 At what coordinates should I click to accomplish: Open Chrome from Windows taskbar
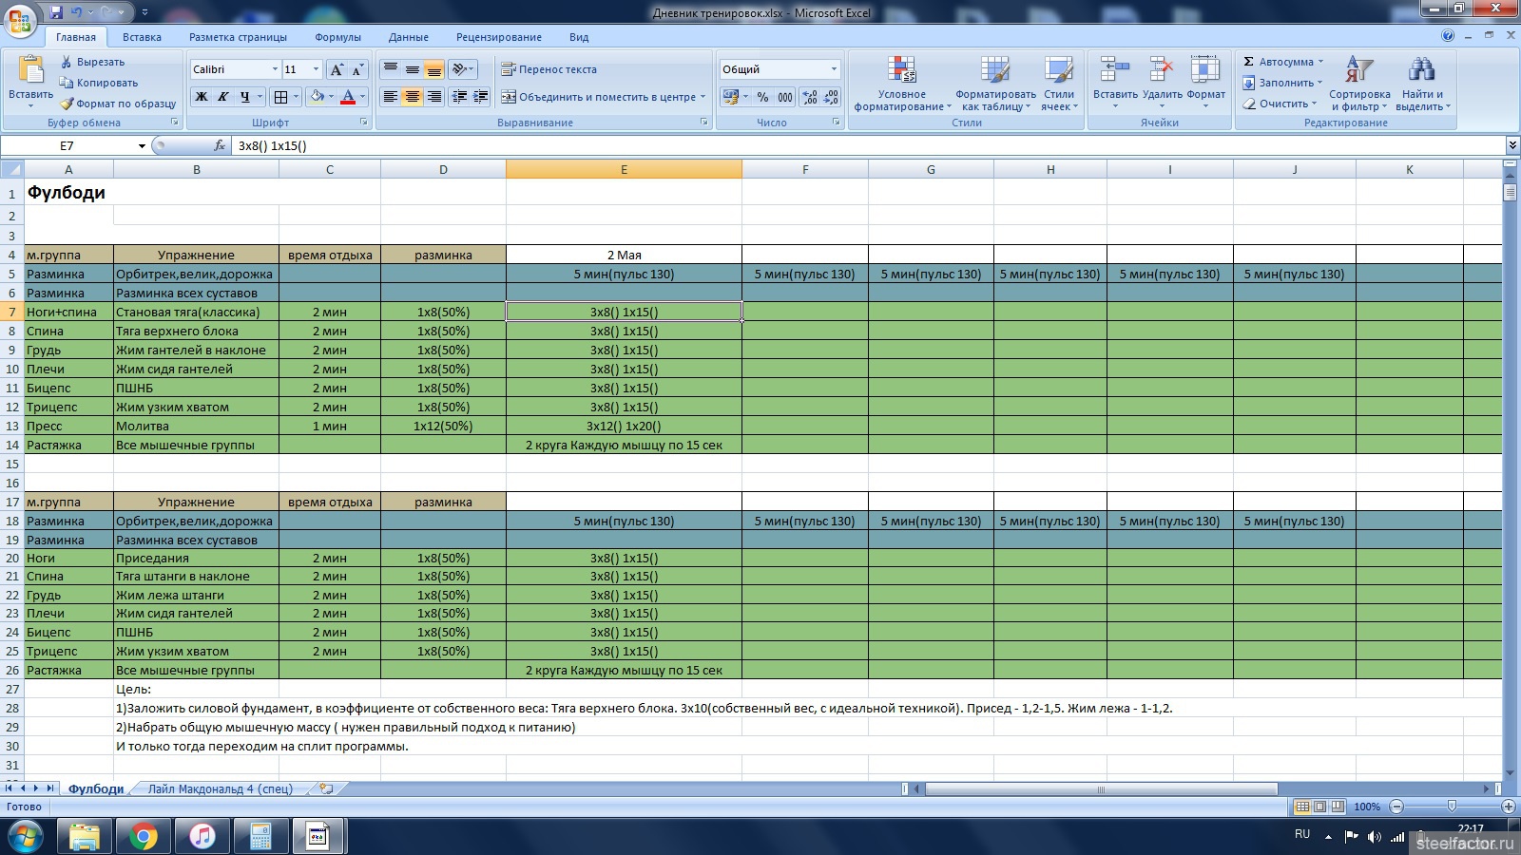tap(144, 837)
